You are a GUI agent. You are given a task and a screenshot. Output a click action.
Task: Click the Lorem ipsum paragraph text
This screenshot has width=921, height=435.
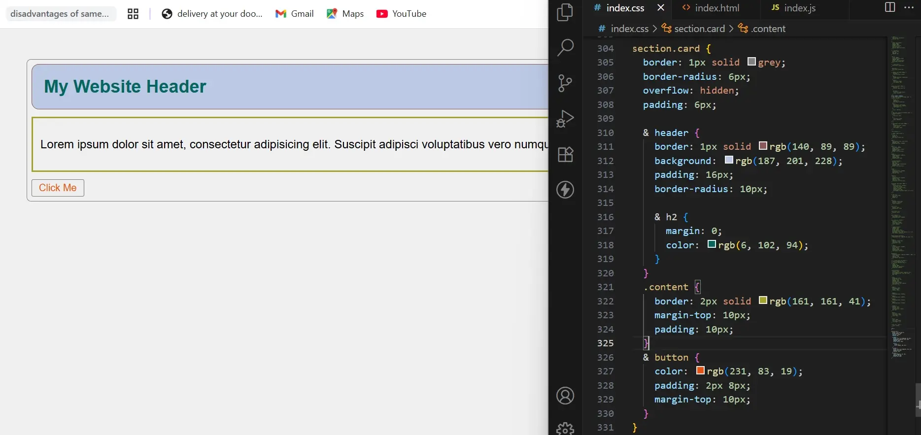click(x=294, y=144)
